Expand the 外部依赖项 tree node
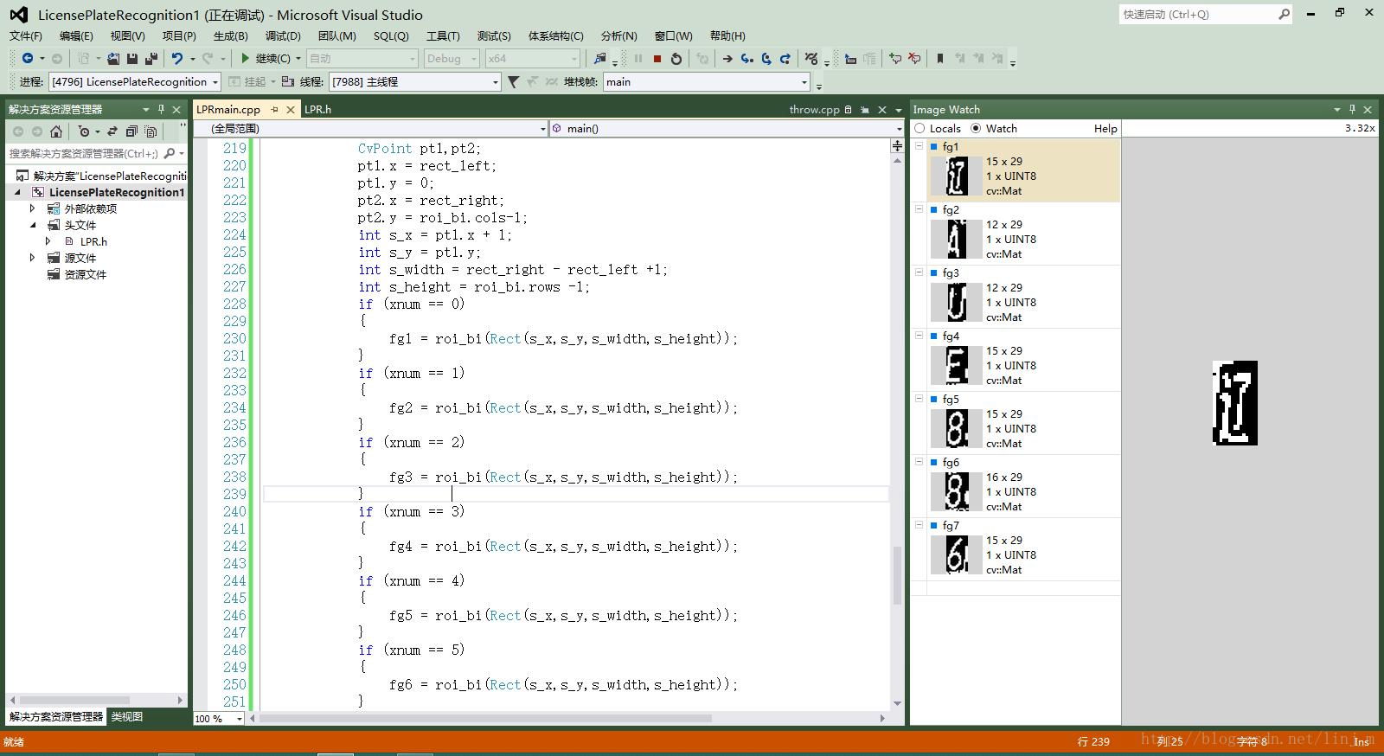 click(33, 208)
